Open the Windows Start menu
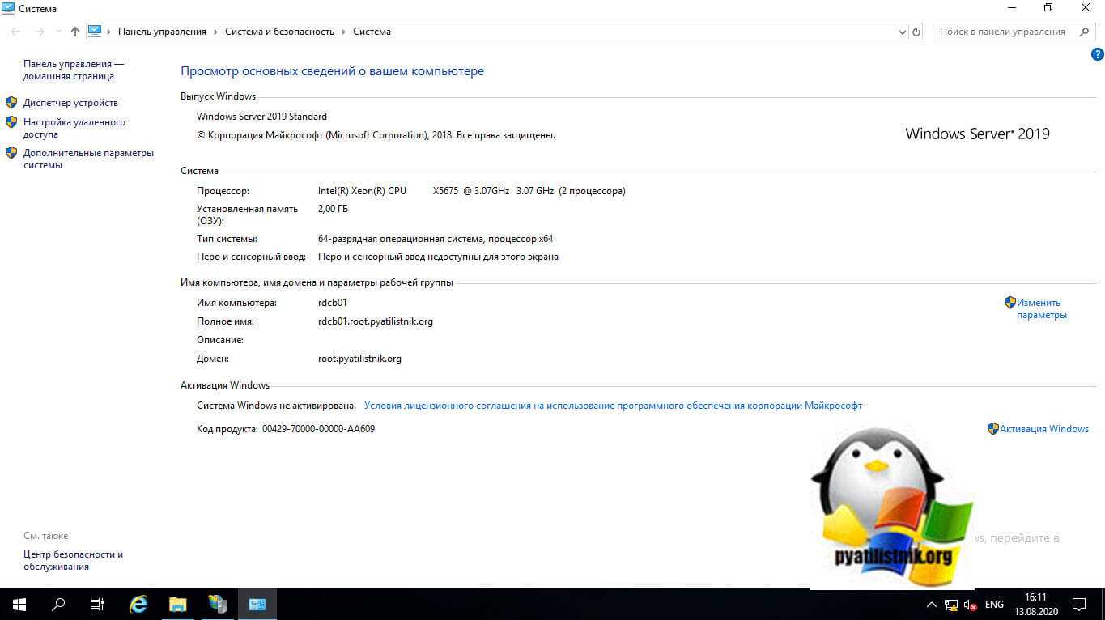1105x620 pixels. [19, 604]
